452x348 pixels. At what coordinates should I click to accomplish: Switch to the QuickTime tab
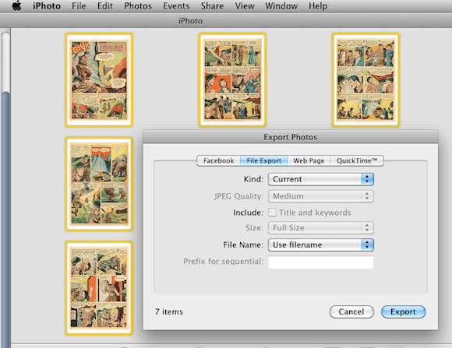(x=357, y=160)
